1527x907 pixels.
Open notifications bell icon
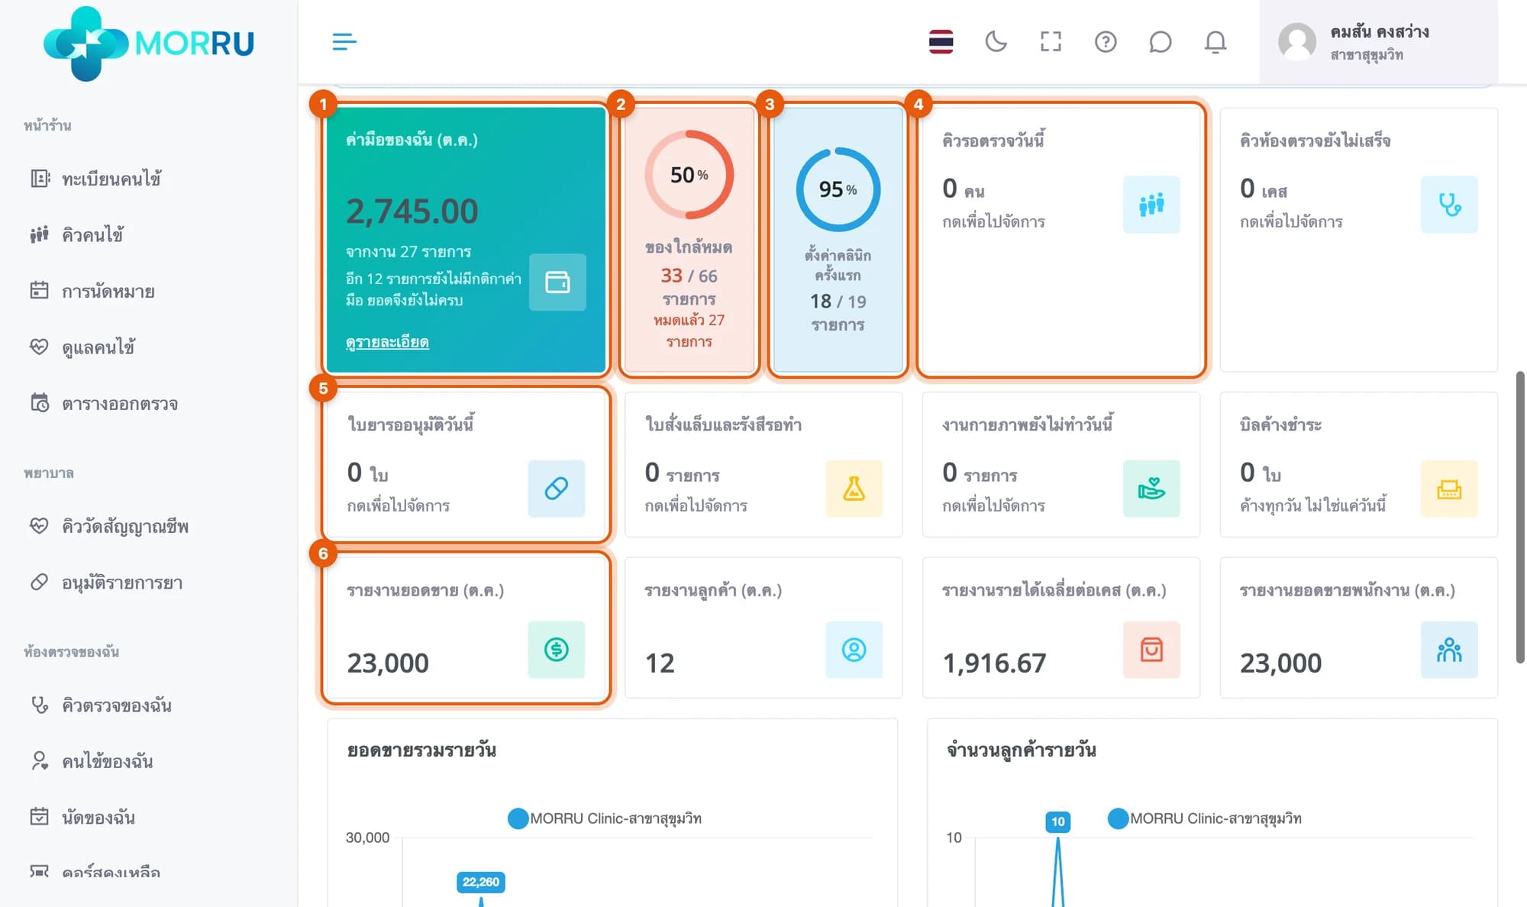pos(1215,41)
